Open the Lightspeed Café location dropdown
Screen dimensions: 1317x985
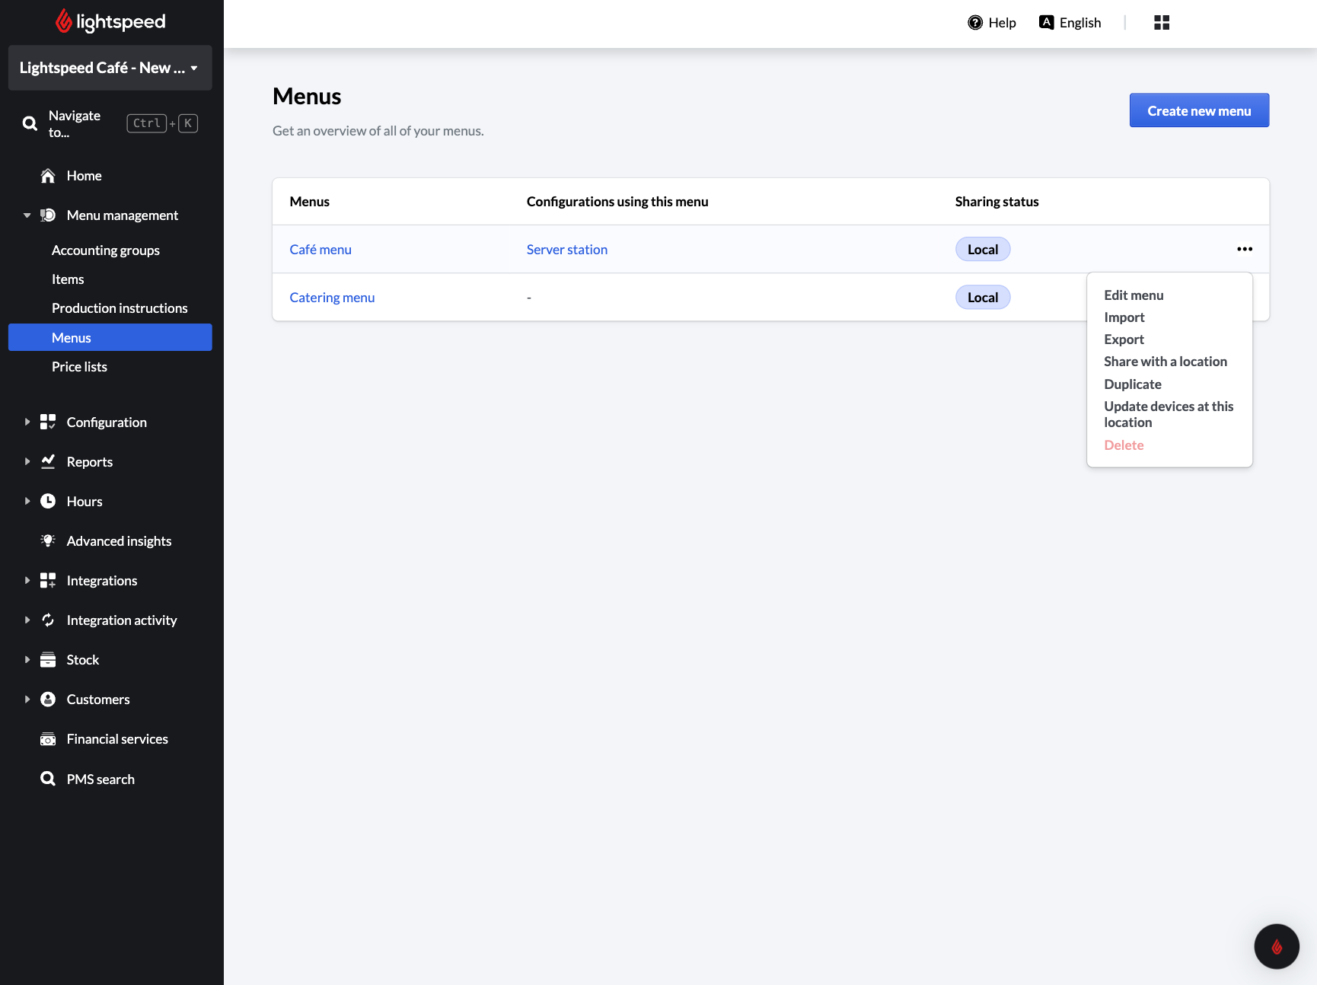pyautogui.click(x=110, y=68)
